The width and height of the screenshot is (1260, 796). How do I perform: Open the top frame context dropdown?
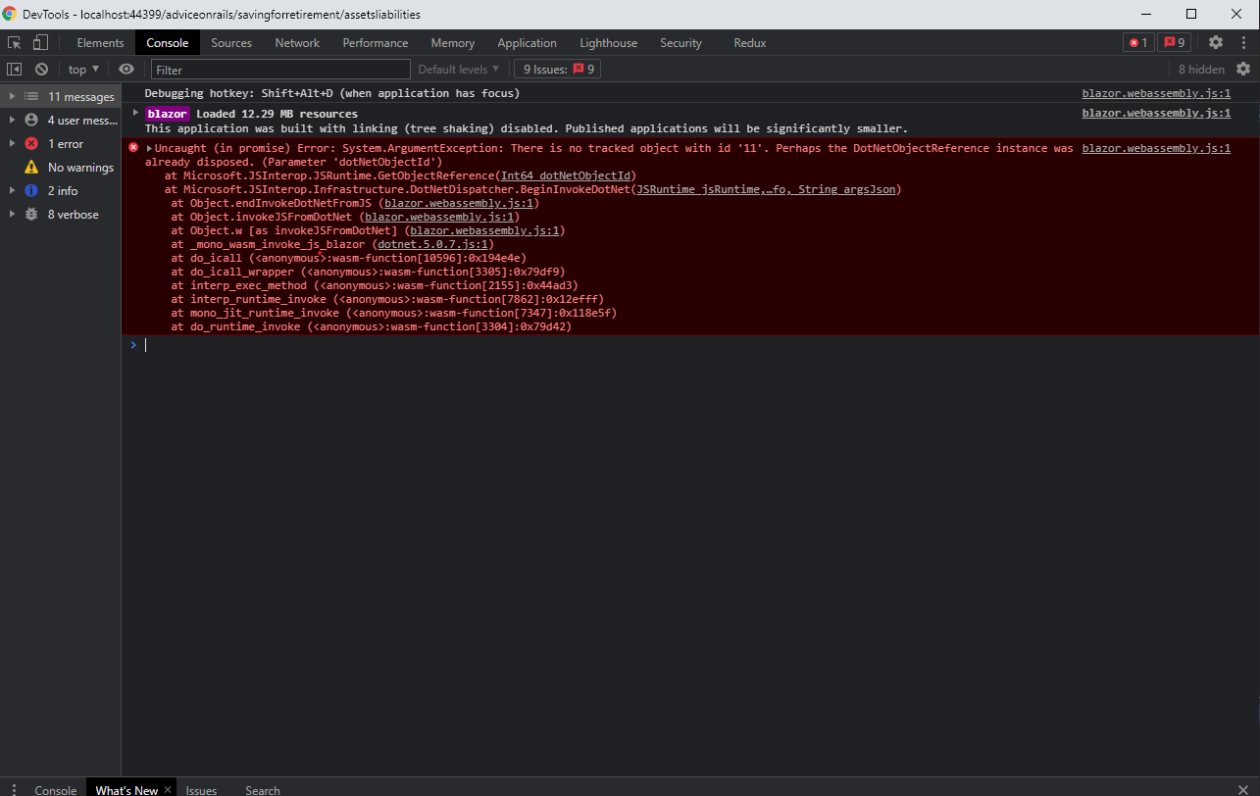tap(82, 69)
